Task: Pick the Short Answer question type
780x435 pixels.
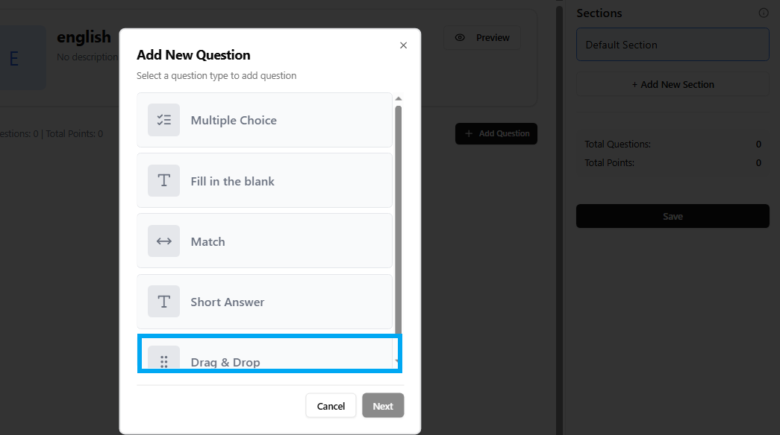Action: 264,302
